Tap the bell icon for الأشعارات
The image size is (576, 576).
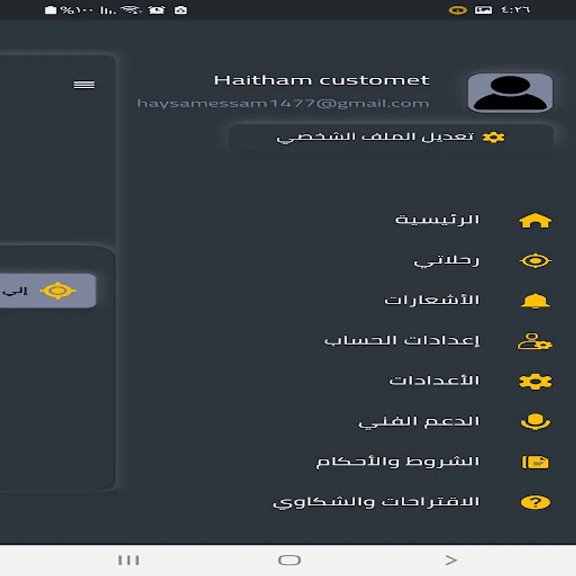pyautogui.click(x=535, y=301)
